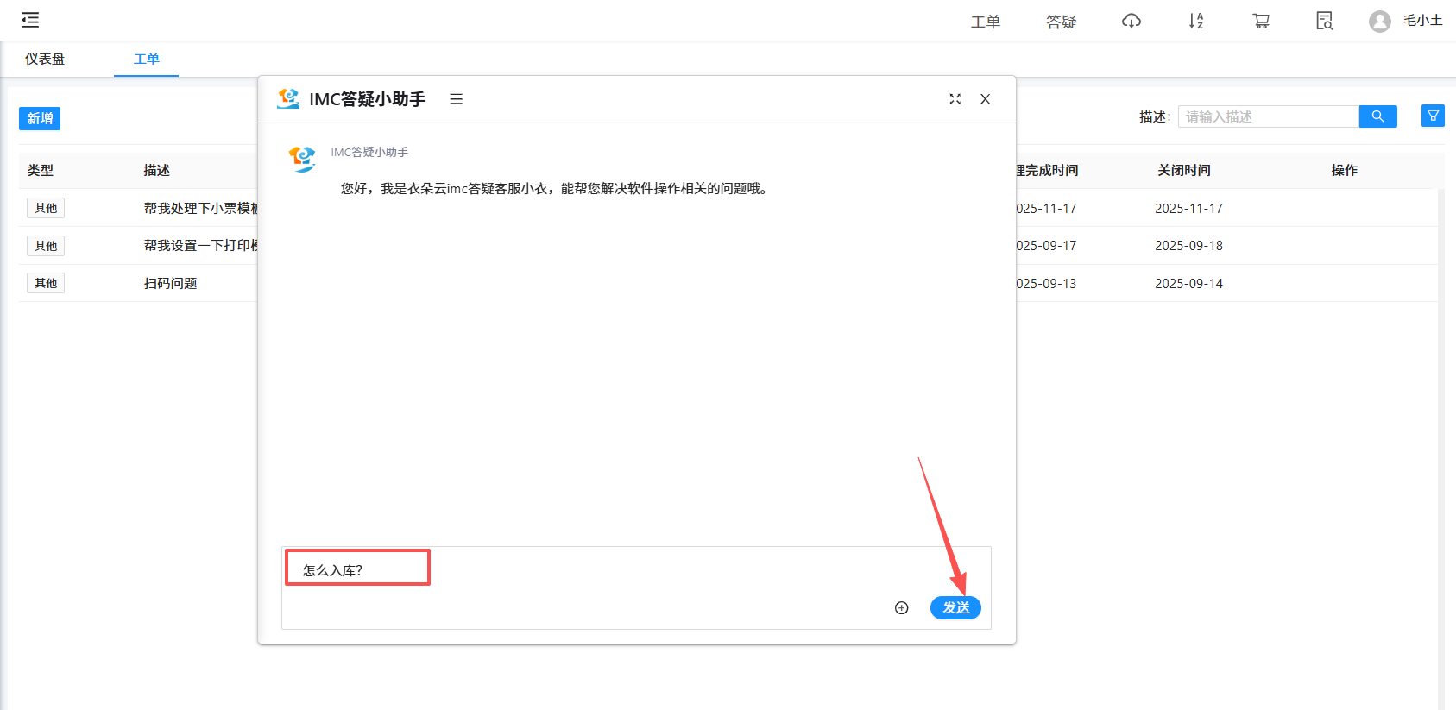Viewport: 1456px width, 710px height.
Task: Open the shopping cart icon
Action: (x=1261, y=21)
